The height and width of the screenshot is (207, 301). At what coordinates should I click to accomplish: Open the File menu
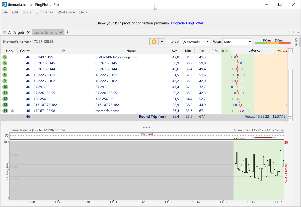[5, 12]
